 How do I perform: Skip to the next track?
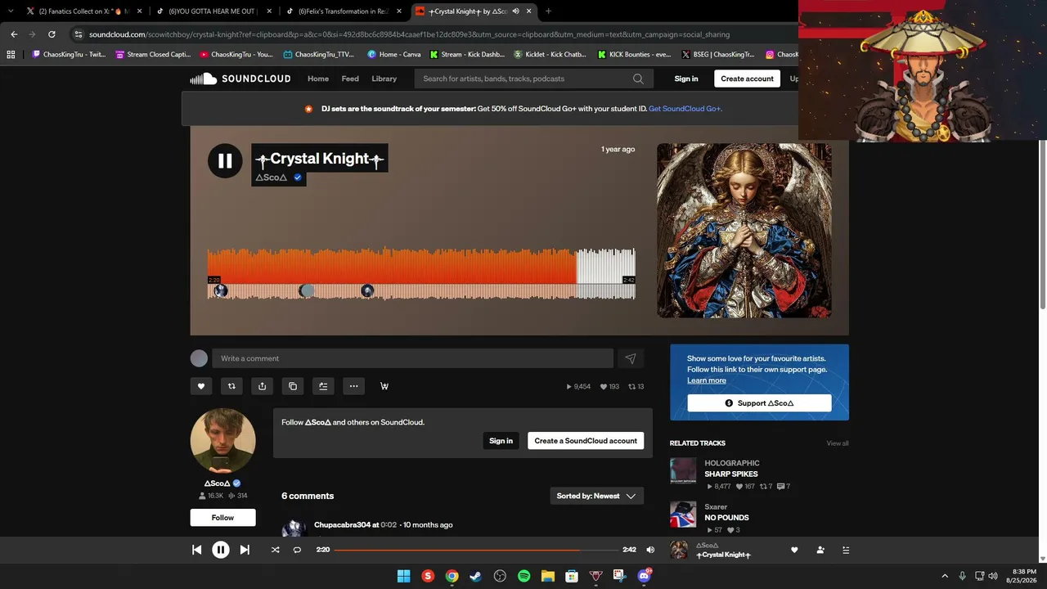[x=245, y=550]
